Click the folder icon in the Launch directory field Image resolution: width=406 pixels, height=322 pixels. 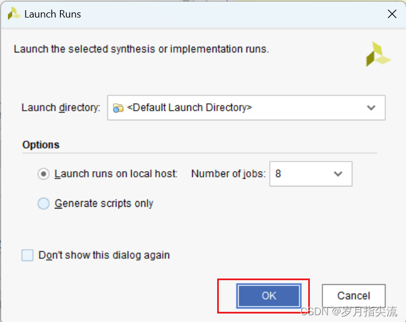118,108
